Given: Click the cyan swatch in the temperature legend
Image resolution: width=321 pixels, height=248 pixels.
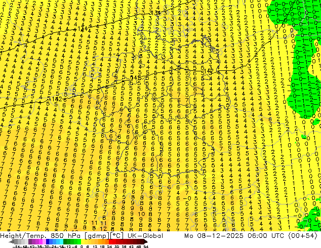Looking at the screenshot, I should [61, 242].
